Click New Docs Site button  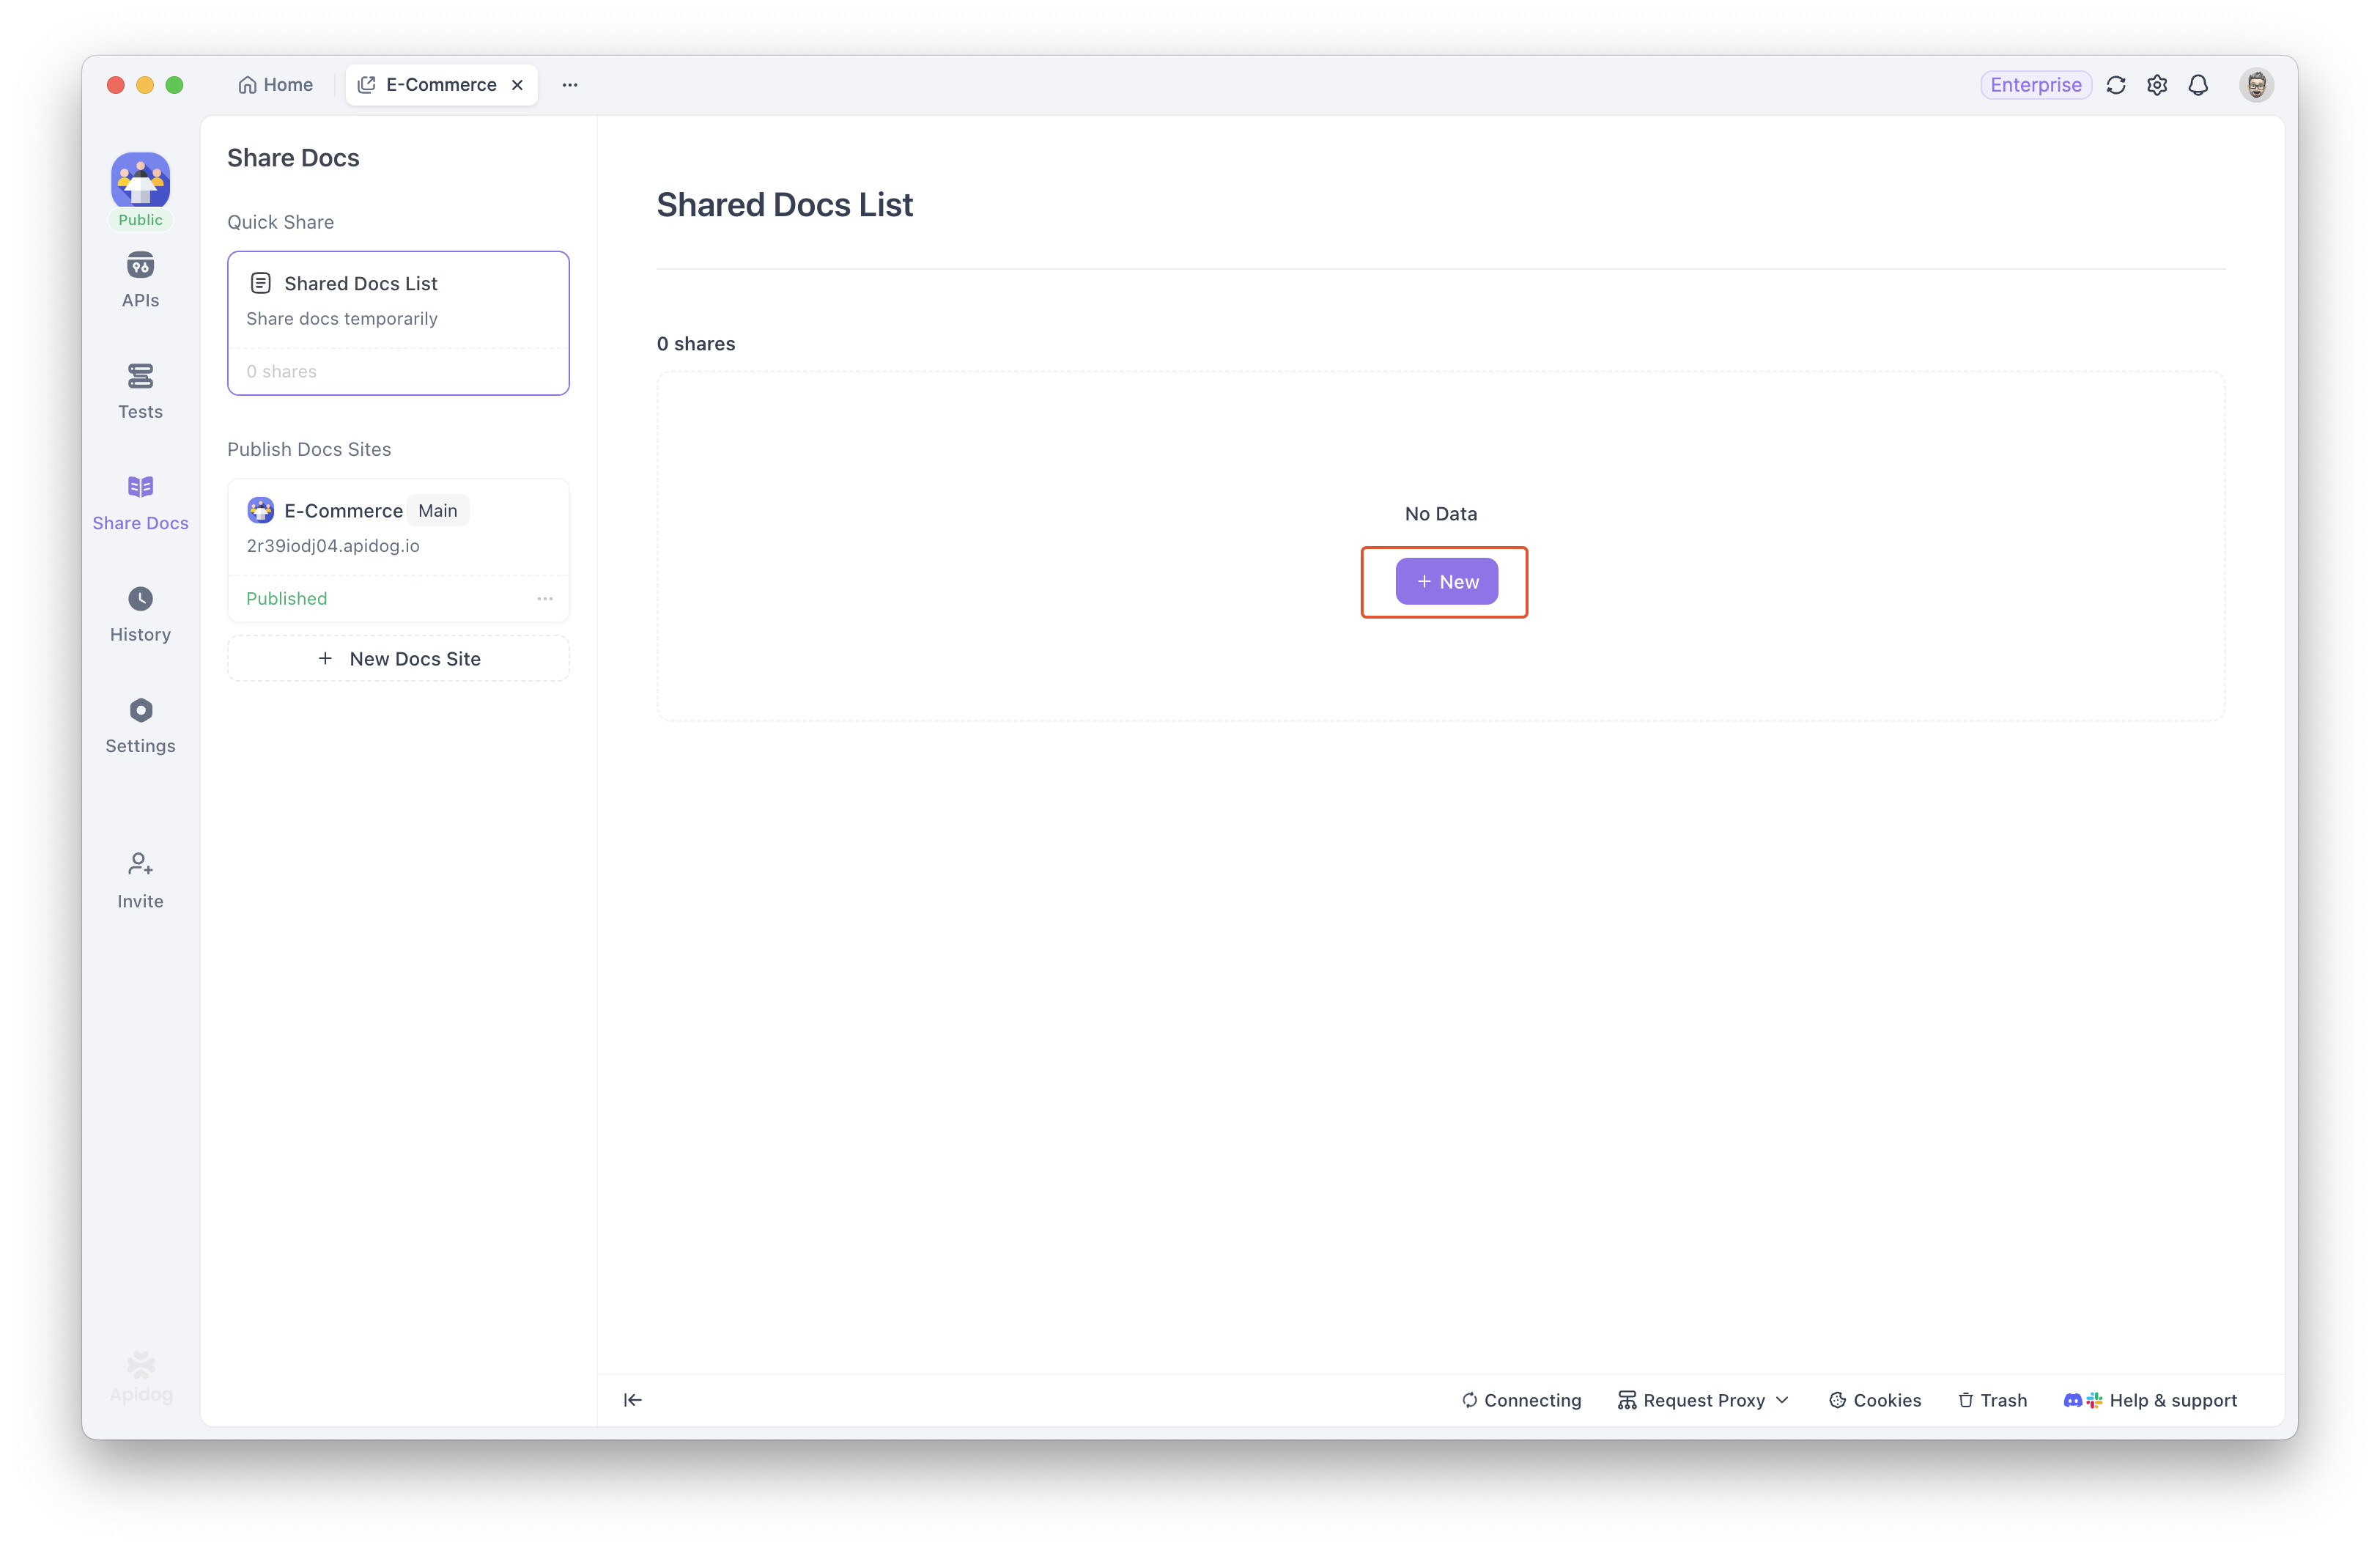pyautogui.click(x=398, y=658)
